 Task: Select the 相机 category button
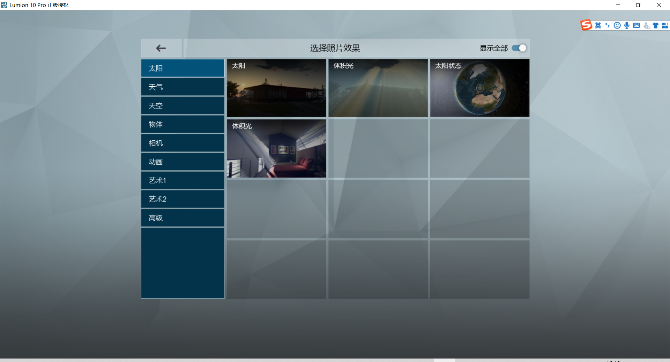[x=183, y=143]
